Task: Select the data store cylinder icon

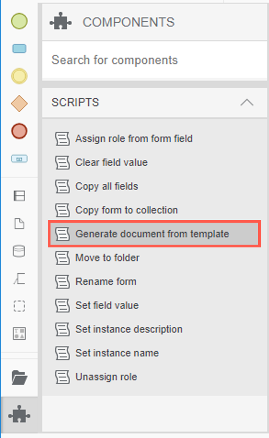Action: pyautogui.click(x=19, y=251)
